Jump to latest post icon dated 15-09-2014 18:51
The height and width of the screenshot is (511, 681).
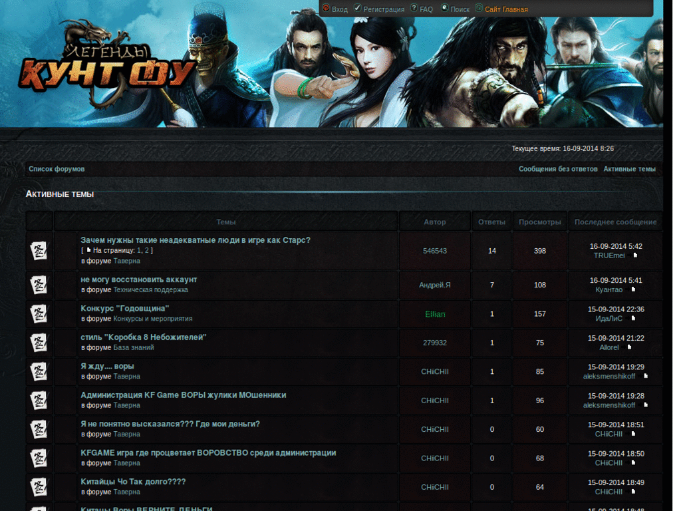(633, 434)
